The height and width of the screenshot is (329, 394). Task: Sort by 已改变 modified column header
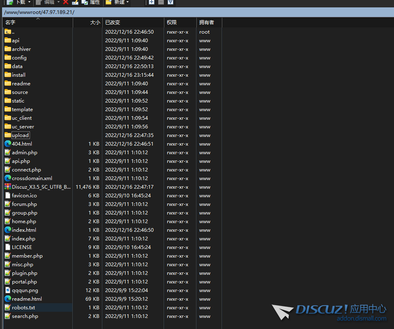click(x=113, y=23)
